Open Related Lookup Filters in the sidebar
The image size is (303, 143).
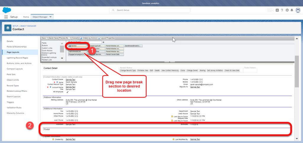pos(17,91)
